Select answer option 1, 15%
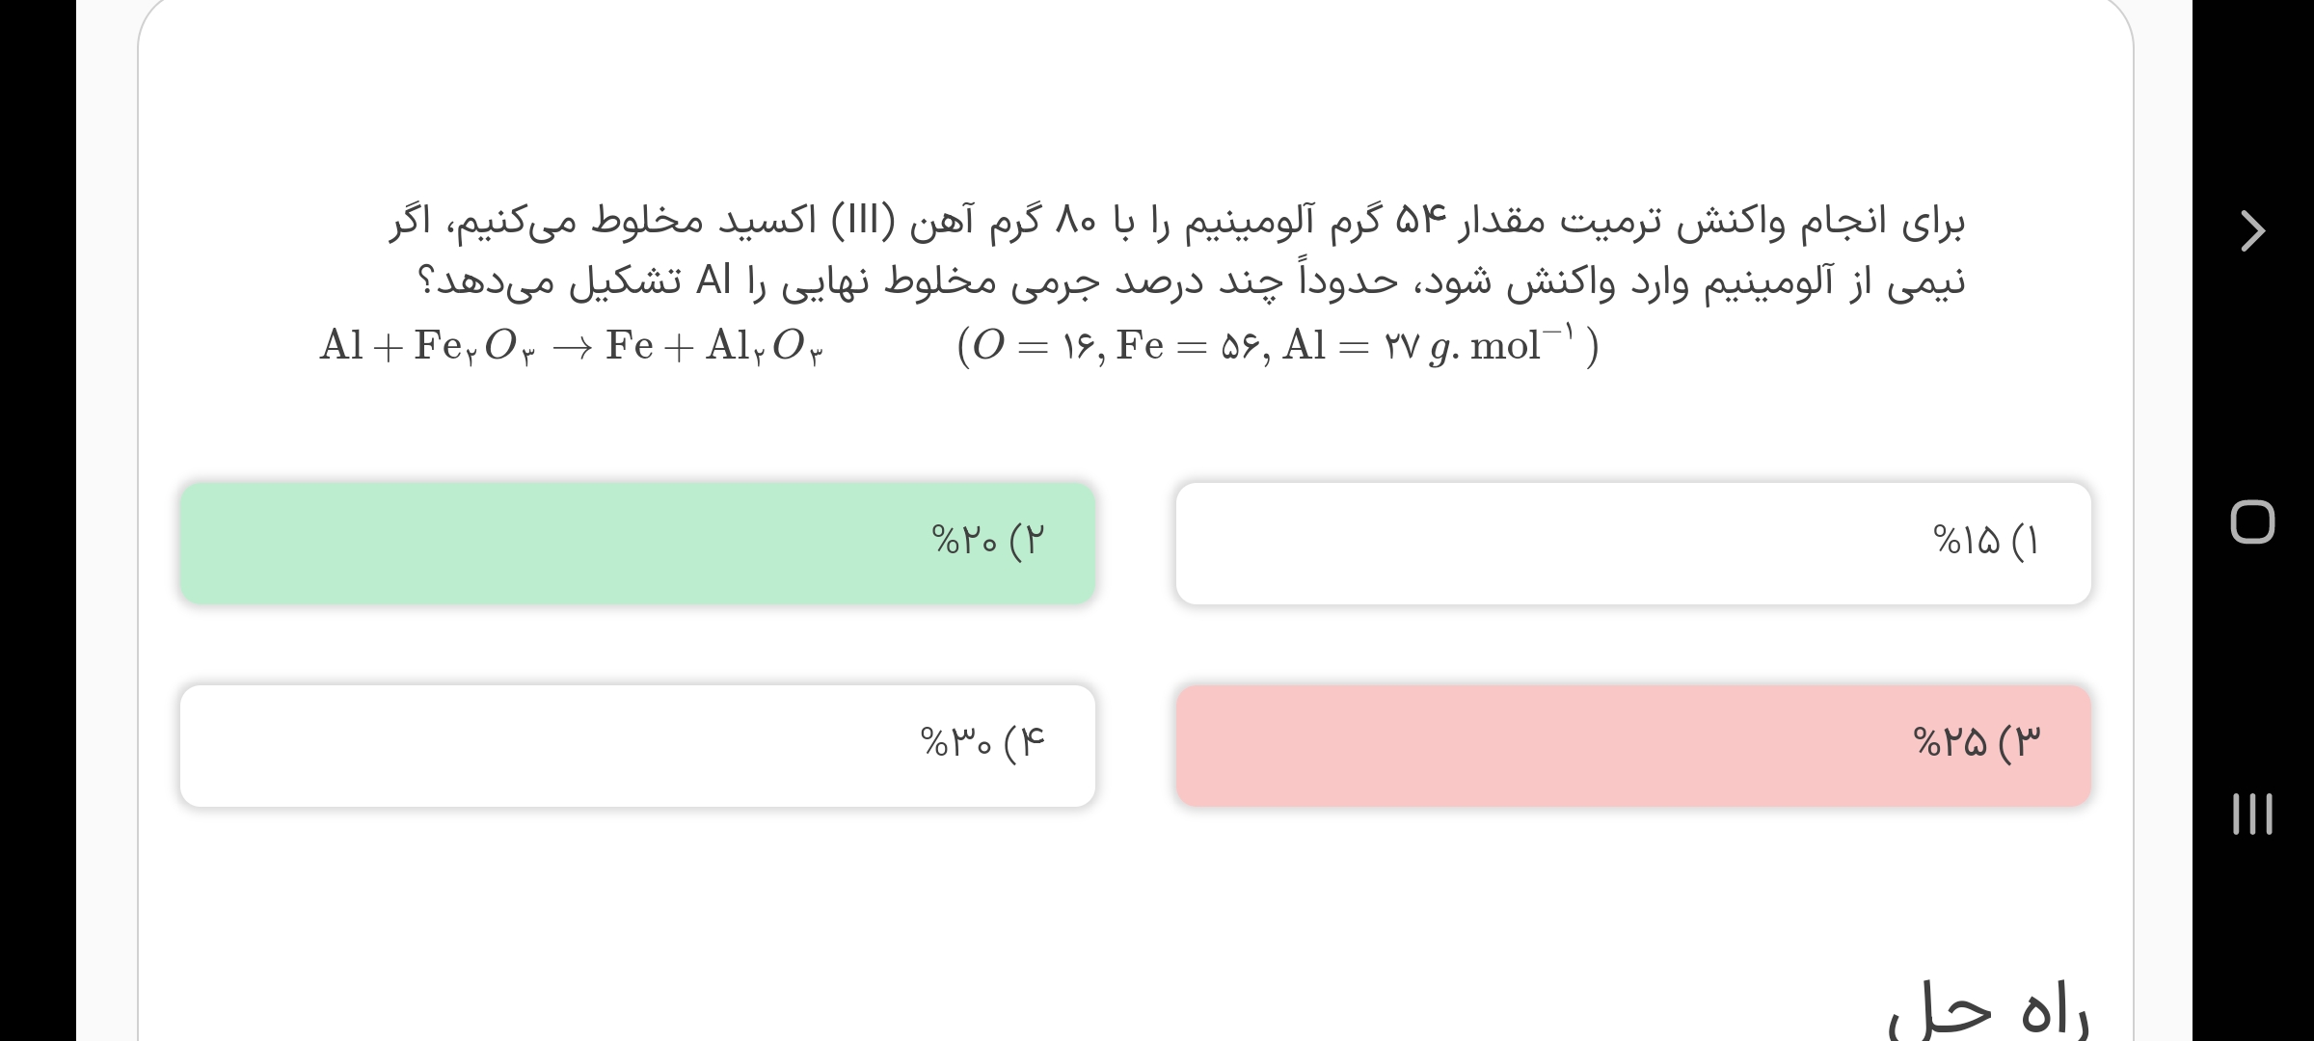2314x1041 pixels. pyautogui.click(x=1632, y=544)
